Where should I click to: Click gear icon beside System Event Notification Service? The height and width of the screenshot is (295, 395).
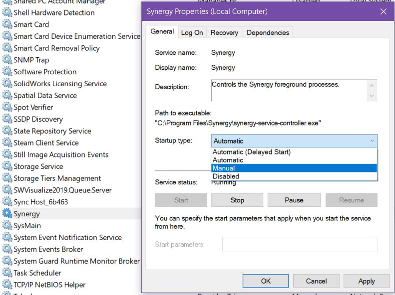point(7,237)
